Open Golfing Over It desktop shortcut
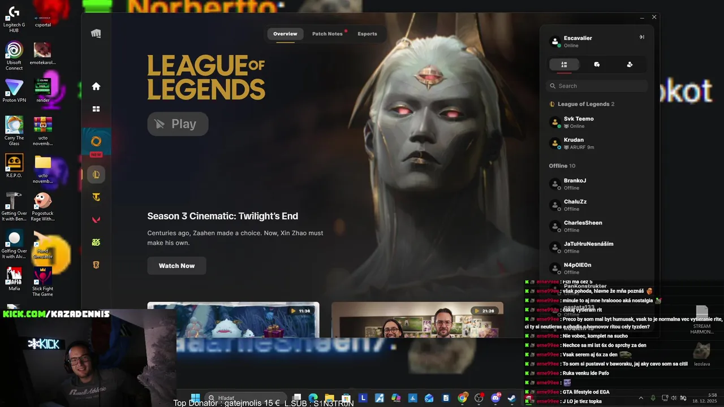Viewport: 724px width, 407px height. coord(14,244)
